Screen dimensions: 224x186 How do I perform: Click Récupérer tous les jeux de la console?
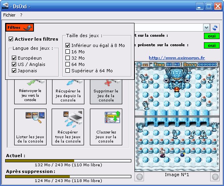(68, 127)
